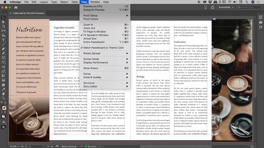The width and height of the screenshot is (264, 148).
Task: Select the Selection tool arrow
Action: (3, 17)
